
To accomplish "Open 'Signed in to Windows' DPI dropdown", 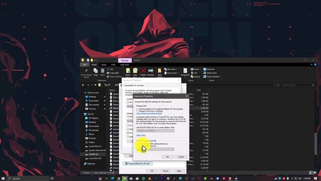I will coord(155,131).
